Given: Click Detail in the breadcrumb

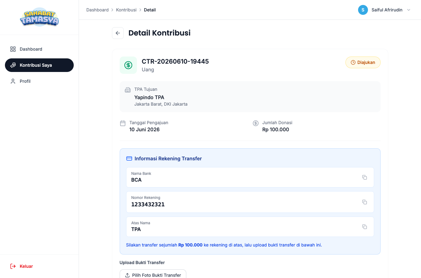Looking at the screenshot, I should click(x=150, y=10).
